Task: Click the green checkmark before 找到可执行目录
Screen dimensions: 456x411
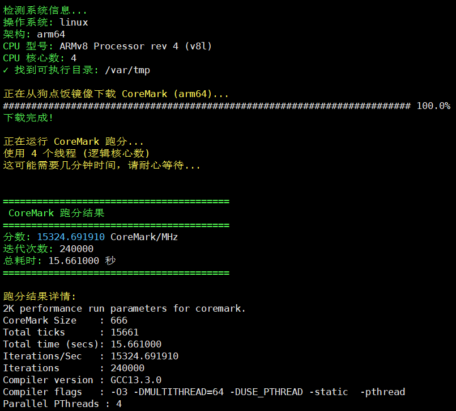Action: 6,70
